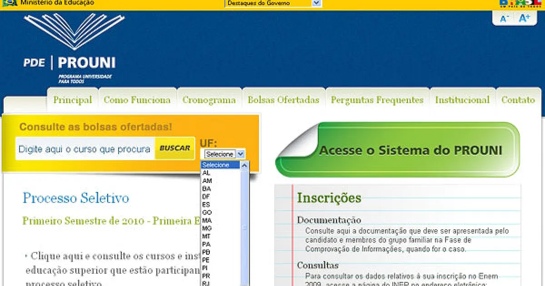The image size is (545, 286).
Task: Select AM in the UF list
Action: tap(221, 181)
